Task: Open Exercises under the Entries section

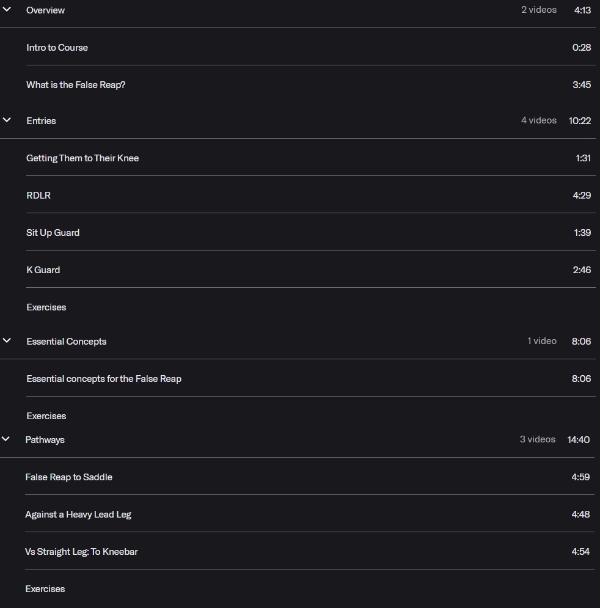Action: point(46,307)
